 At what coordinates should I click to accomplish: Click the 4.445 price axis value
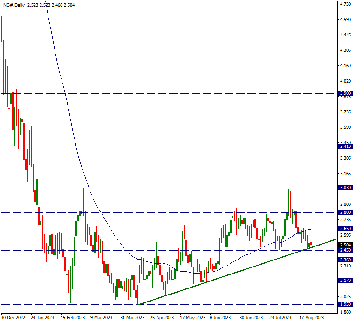click(x=345, y=35)
